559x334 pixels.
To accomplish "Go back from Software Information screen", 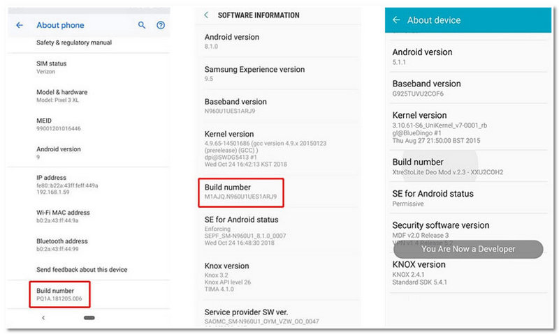I will point(206,15).
